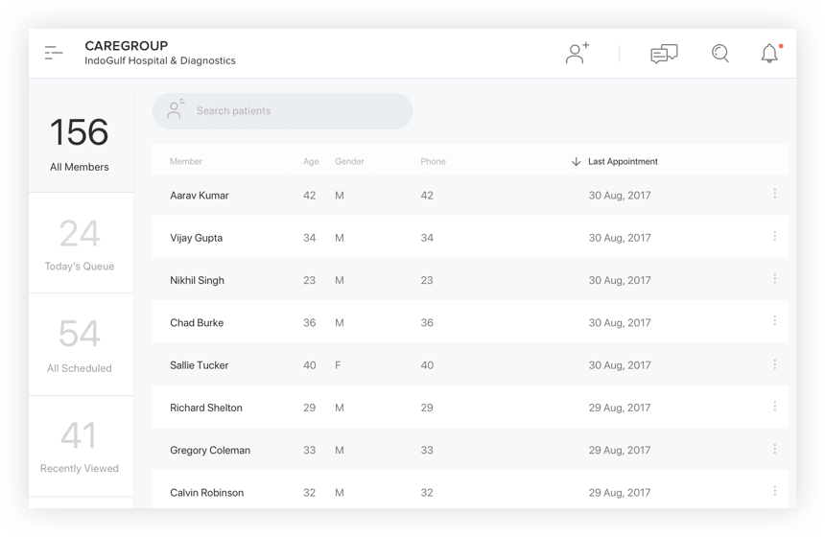The height and width of the screenshot is (537, 825).
Task: Select the Nikhil Singh row
Action: [x=470, y=280]
